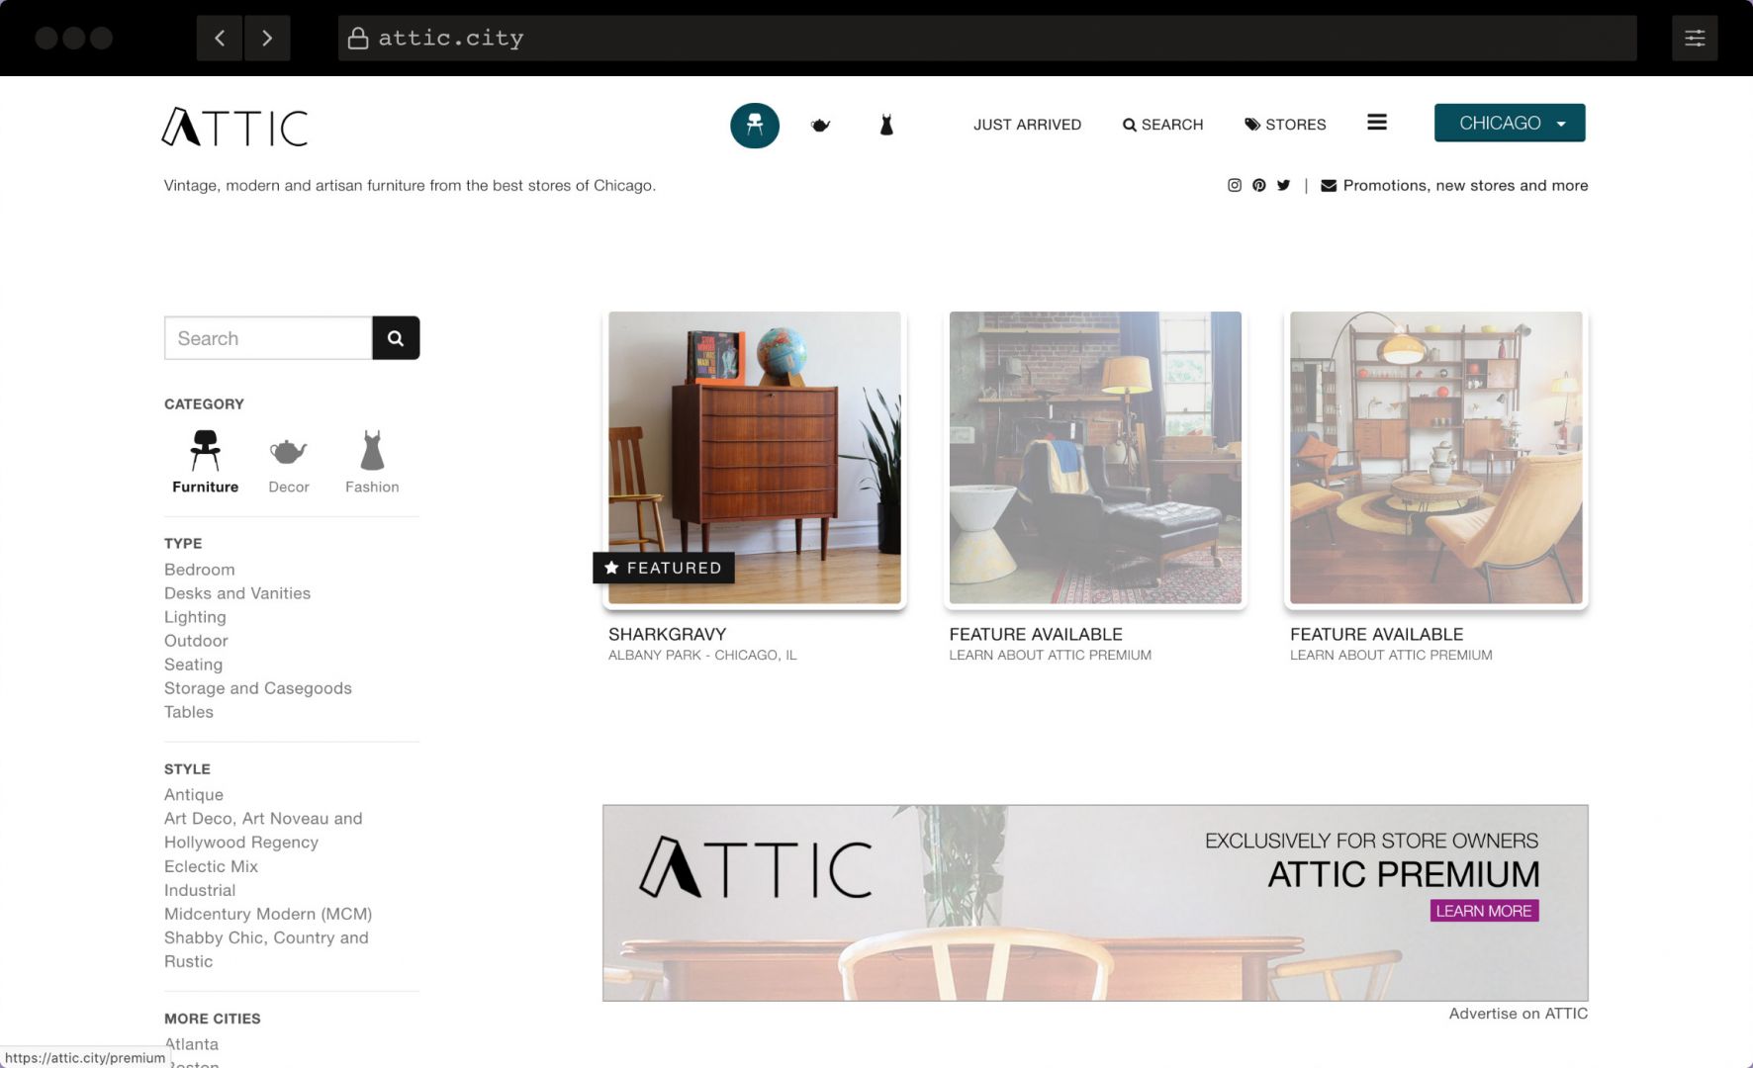Focus the sidebar Search text field
This screenshot has width=1753, height=1068.
click(268, 338)
